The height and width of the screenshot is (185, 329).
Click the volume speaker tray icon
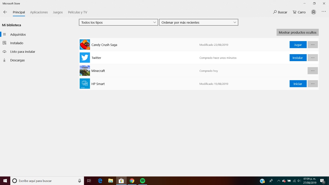point(299,181)
